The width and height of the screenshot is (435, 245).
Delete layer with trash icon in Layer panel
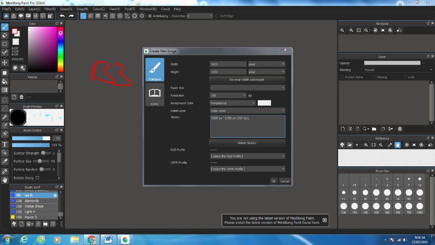tap(400, 129)
